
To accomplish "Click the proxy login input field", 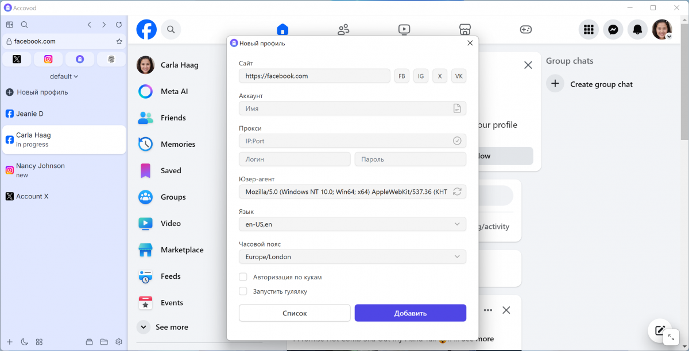I will (x=295, y=159).
